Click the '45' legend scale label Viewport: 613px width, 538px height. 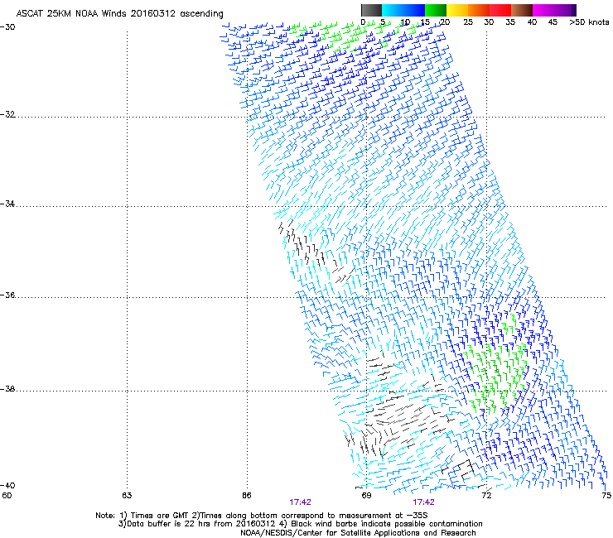[x=553, y=22]
